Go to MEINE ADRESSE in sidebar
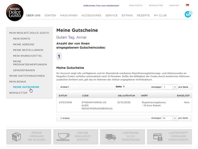The width and height of the screenshot is (198, 149). [24, 44]
